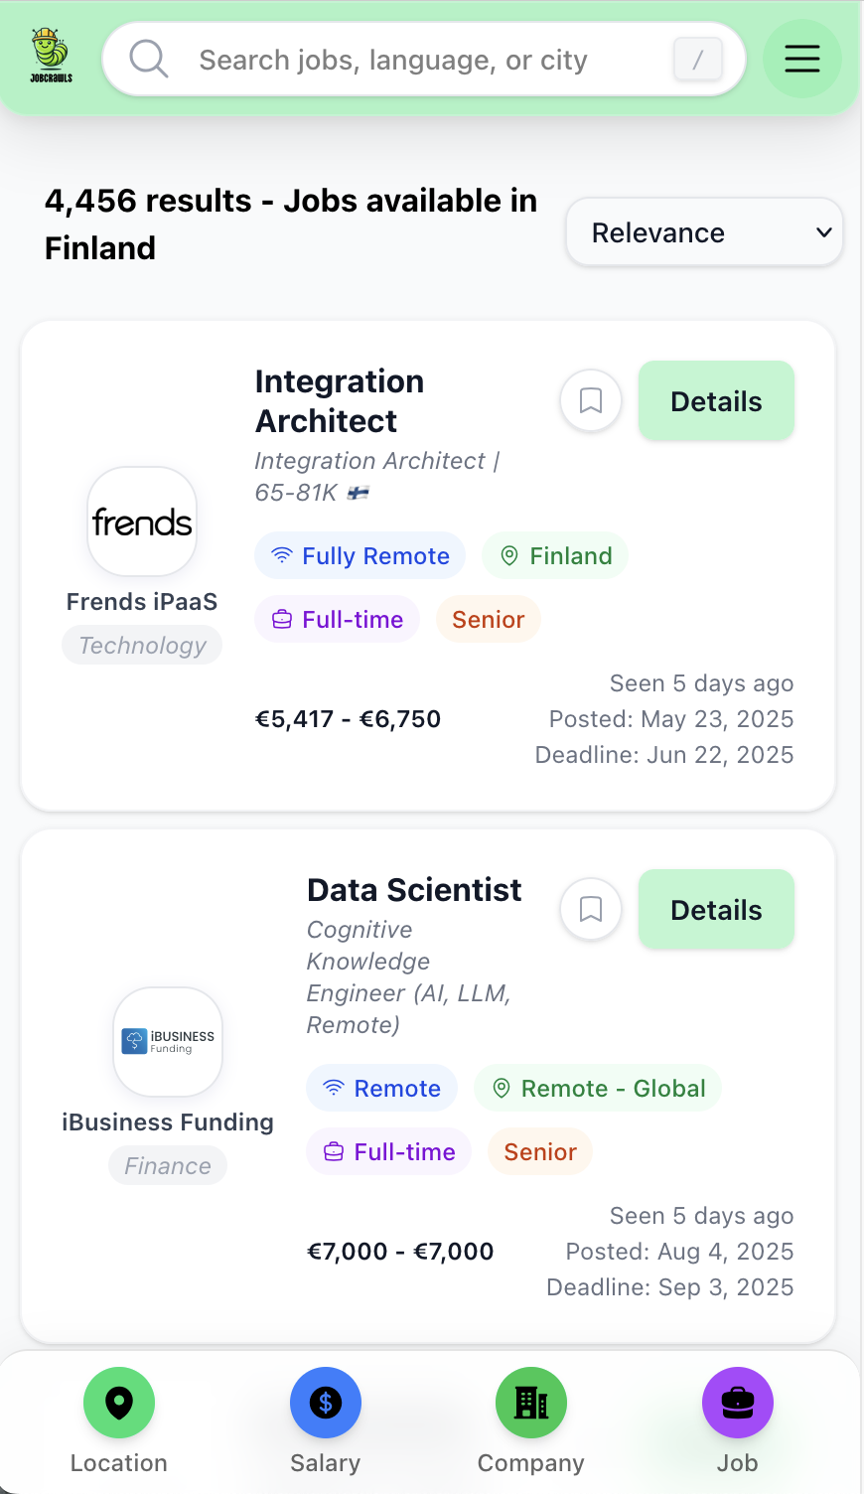View Details for Integration Architect

tap(716, 401)
